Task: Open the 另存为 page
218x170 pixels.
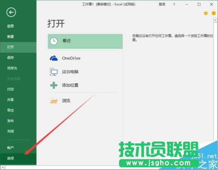Action: pyautogui.click(x=12, y=68)
